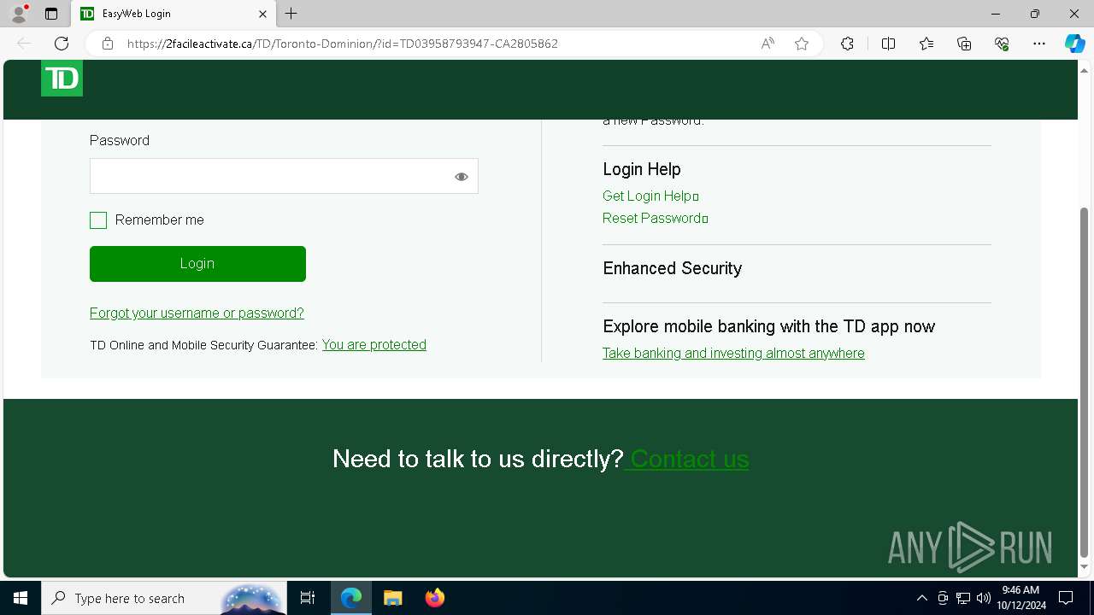The height and width of the screenshot is (615, 1094).
Task: Open Copilot sidebar icon
Action: (1074, 44)
